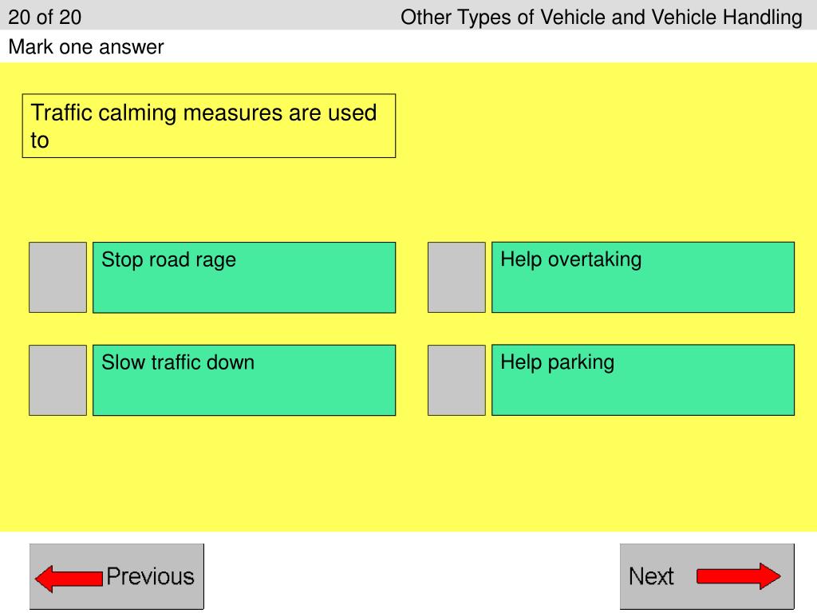817x613 pixels.
Task: Choose the Help parking answer
Action: click(643, 380)
